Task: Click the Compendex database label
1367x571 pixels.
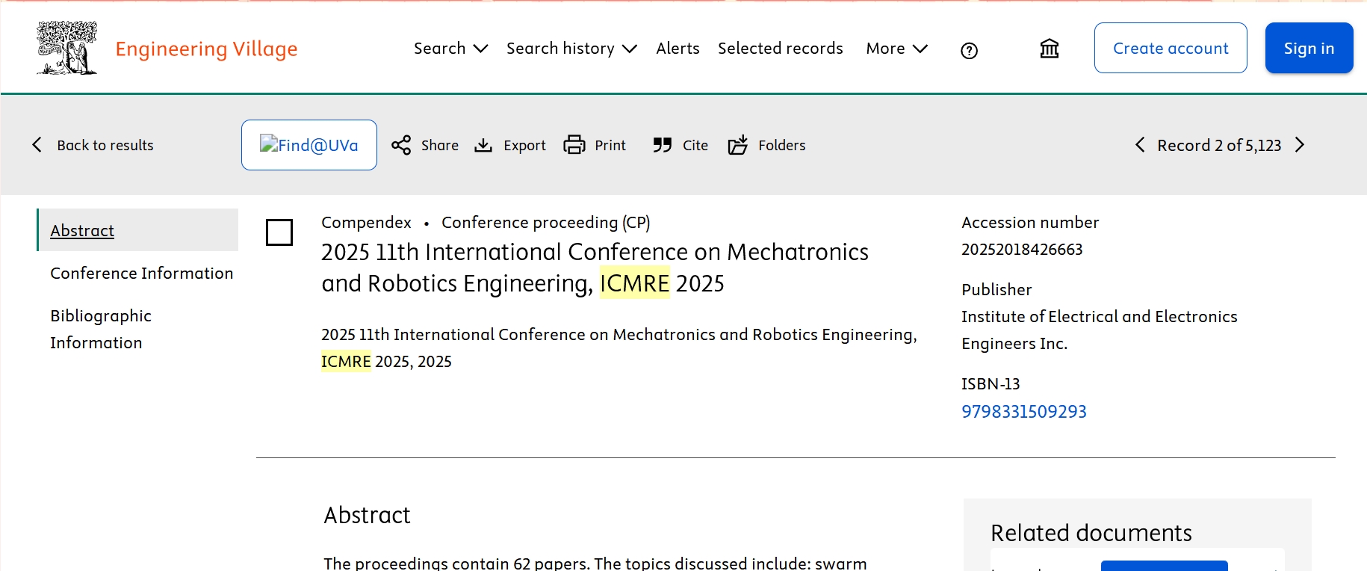Action: click(366, 222)
